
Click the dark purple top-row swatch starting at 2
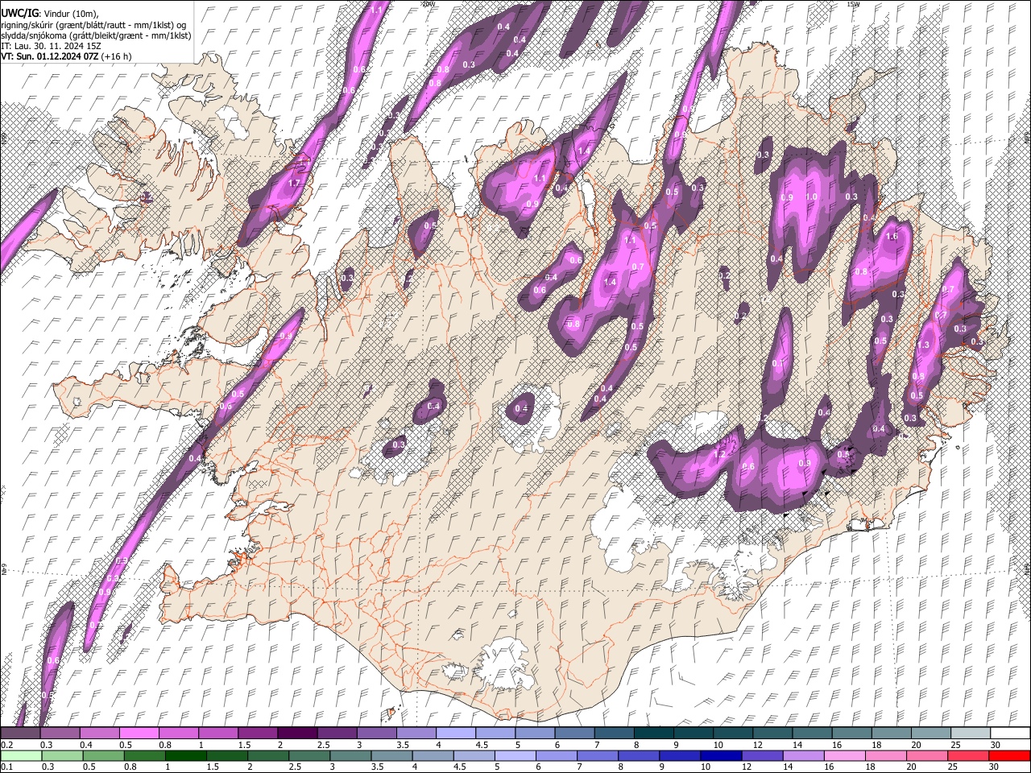[x=297, y=733]
